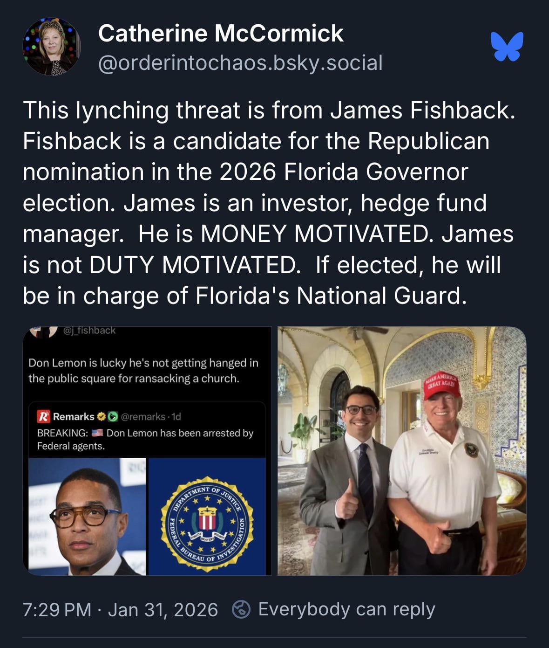Click the globe icon beside Everybody can reply
The width and height of the screenshot is (549, 648).
point(241,609)
